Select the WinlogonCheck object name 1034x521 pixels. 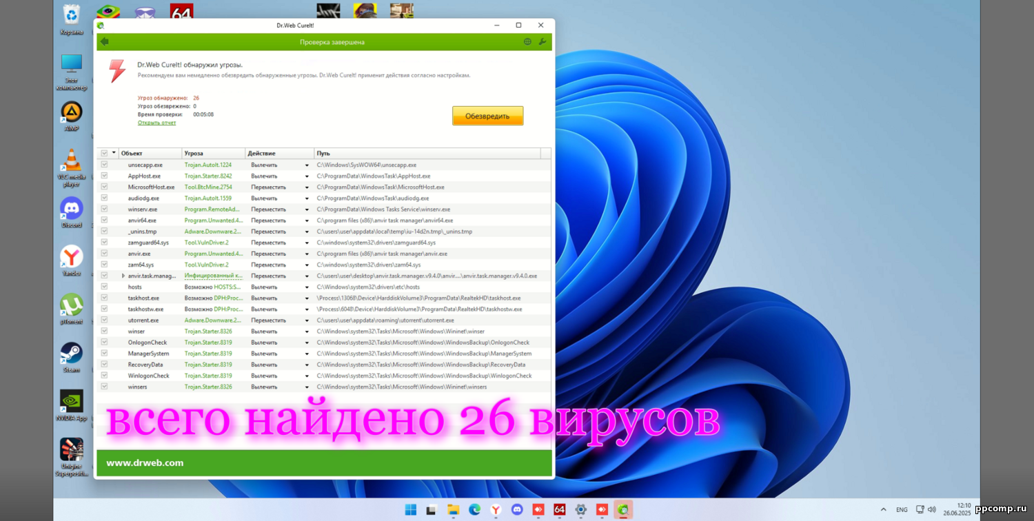click(149, 376)
